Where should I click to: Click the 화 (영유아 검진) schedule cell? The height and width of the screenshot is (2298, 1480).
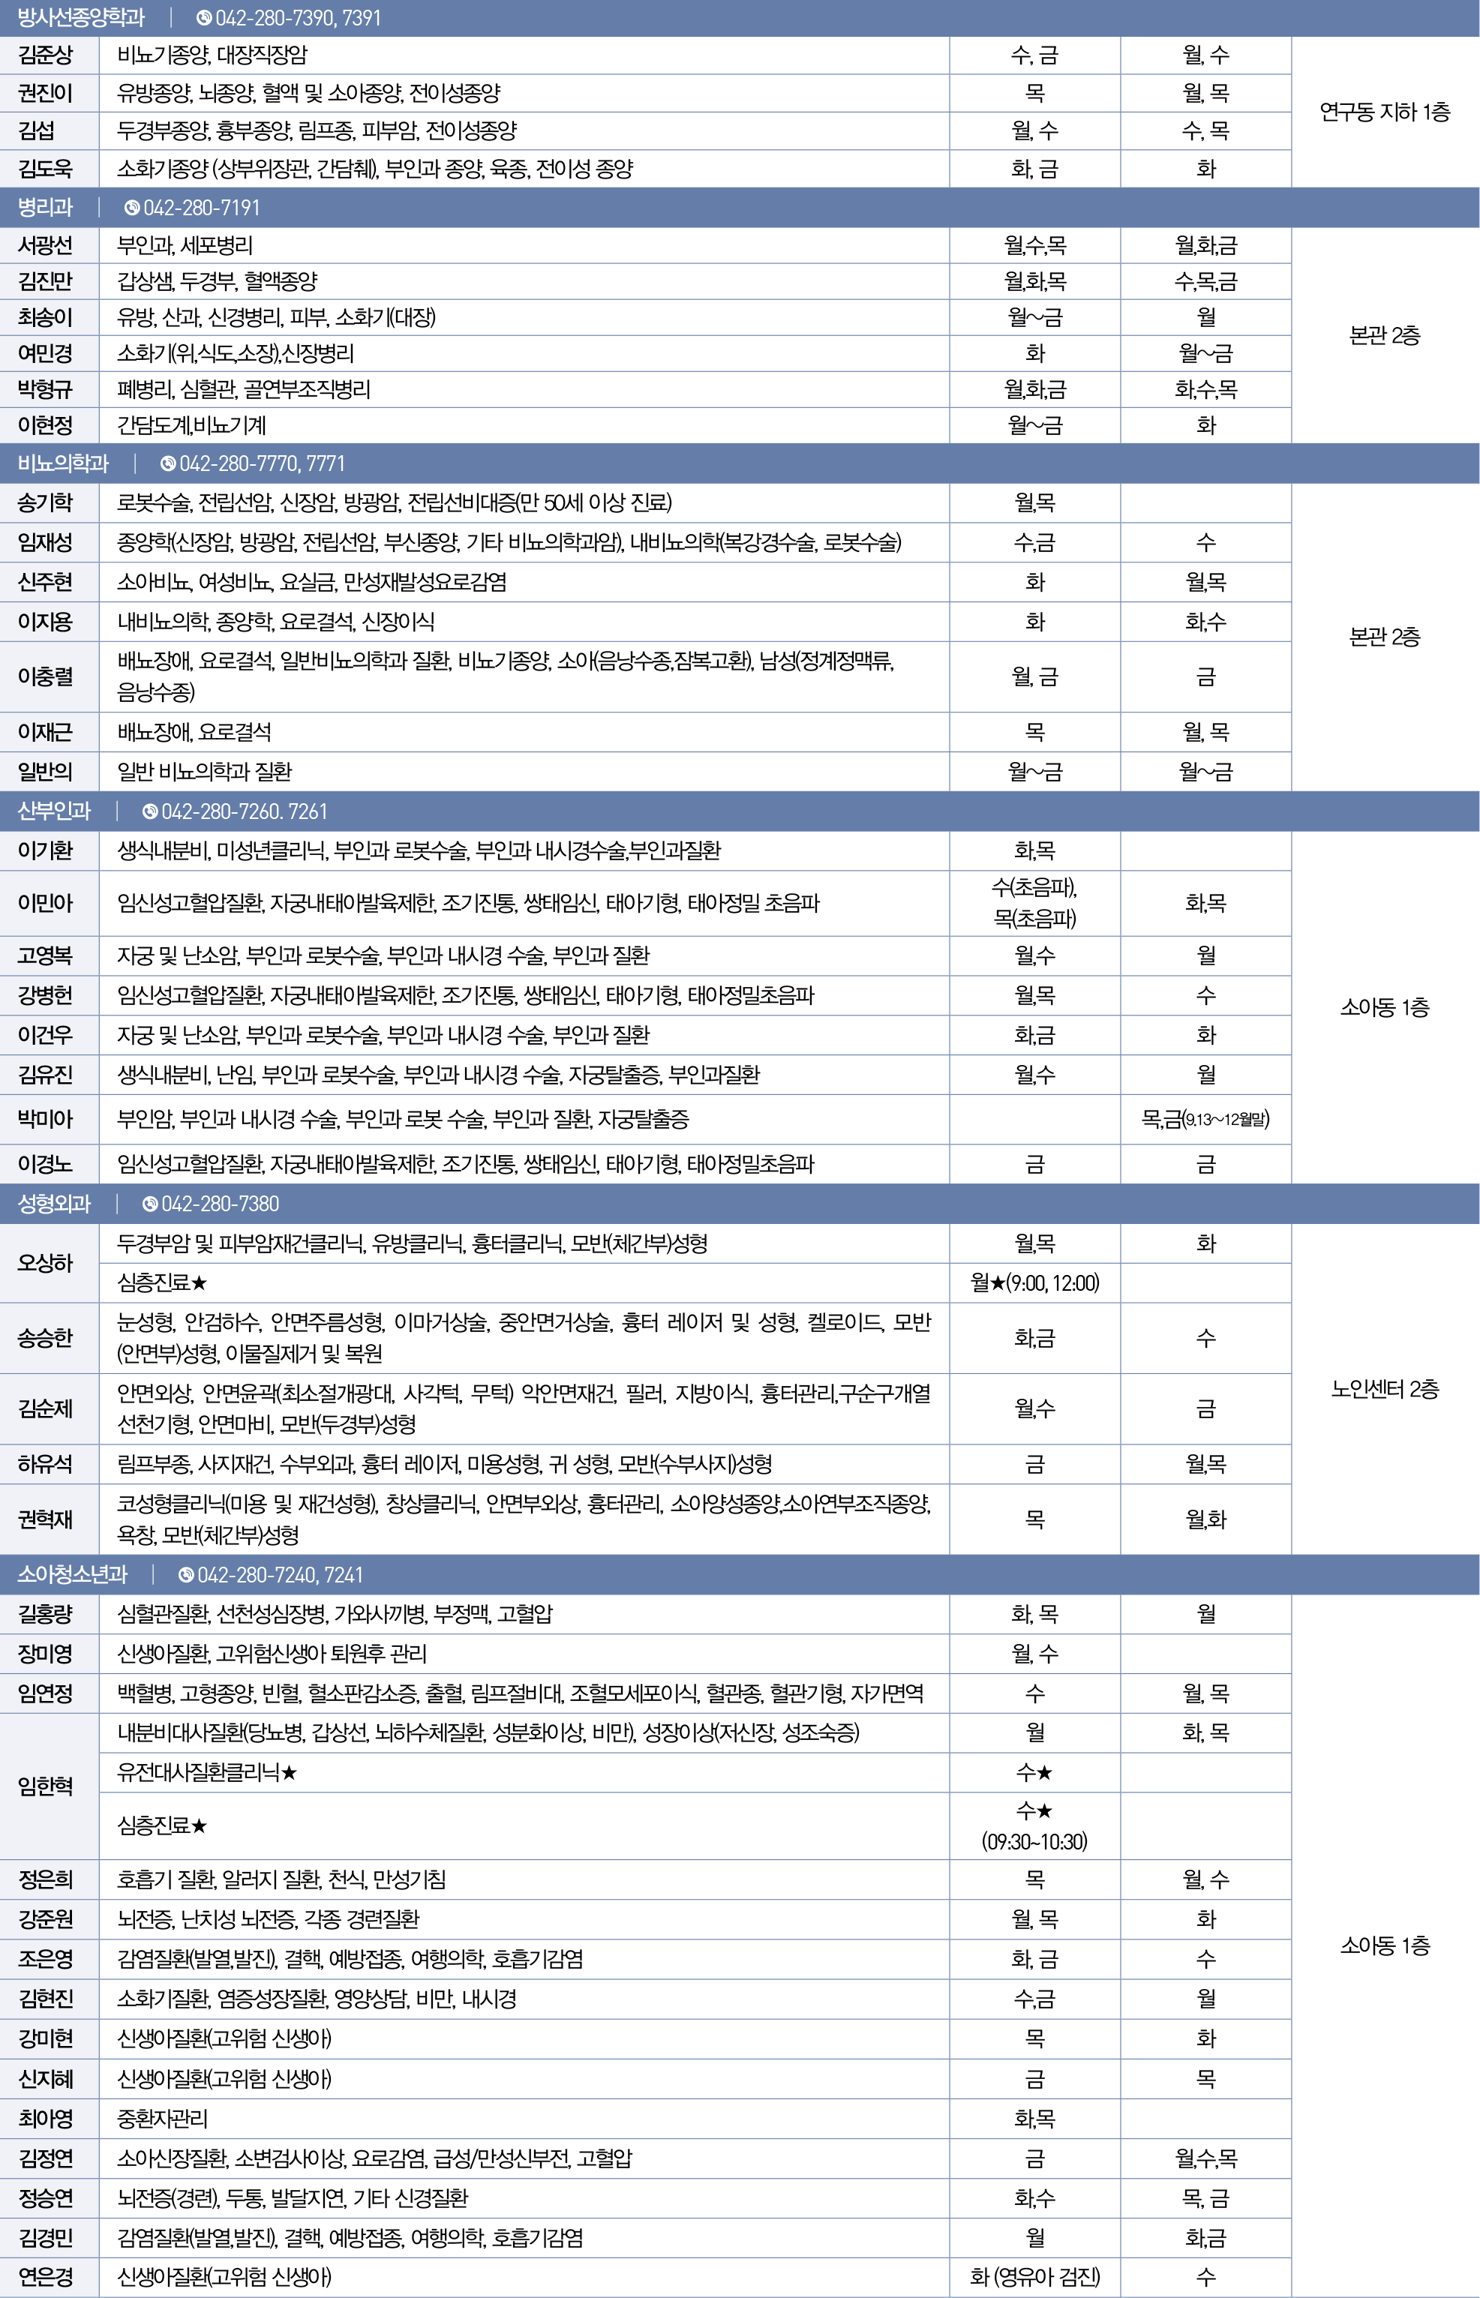(x=1035, y=2276)
